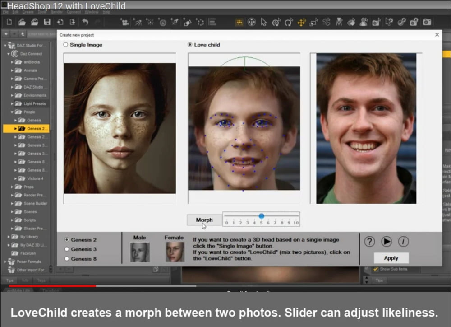This screenshot has height=327, width=451.
Task: Click the Open file folder icon
Action: click(x=22, y=22)
